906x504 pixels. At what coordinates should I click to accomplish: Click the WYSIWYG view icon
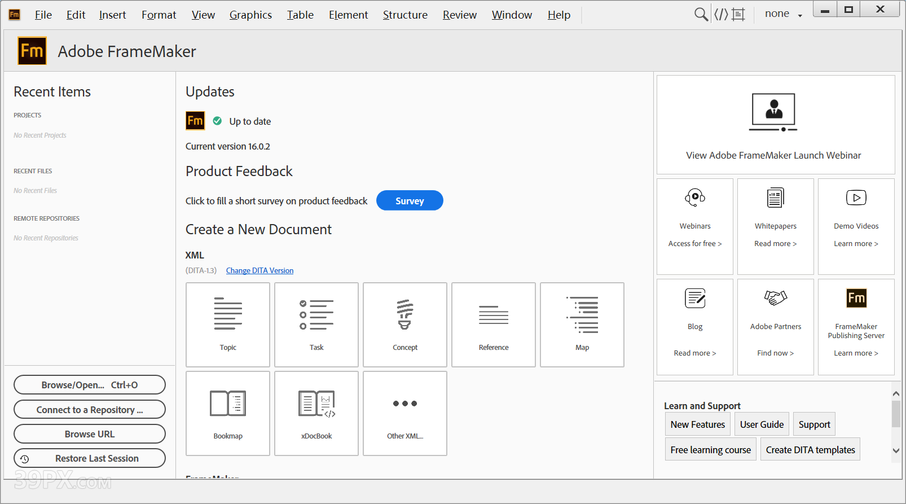point(738,14)
